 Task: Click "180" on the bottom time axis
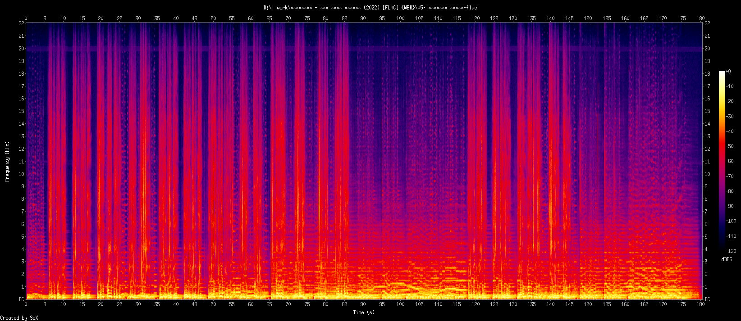(x=700, y=304)
